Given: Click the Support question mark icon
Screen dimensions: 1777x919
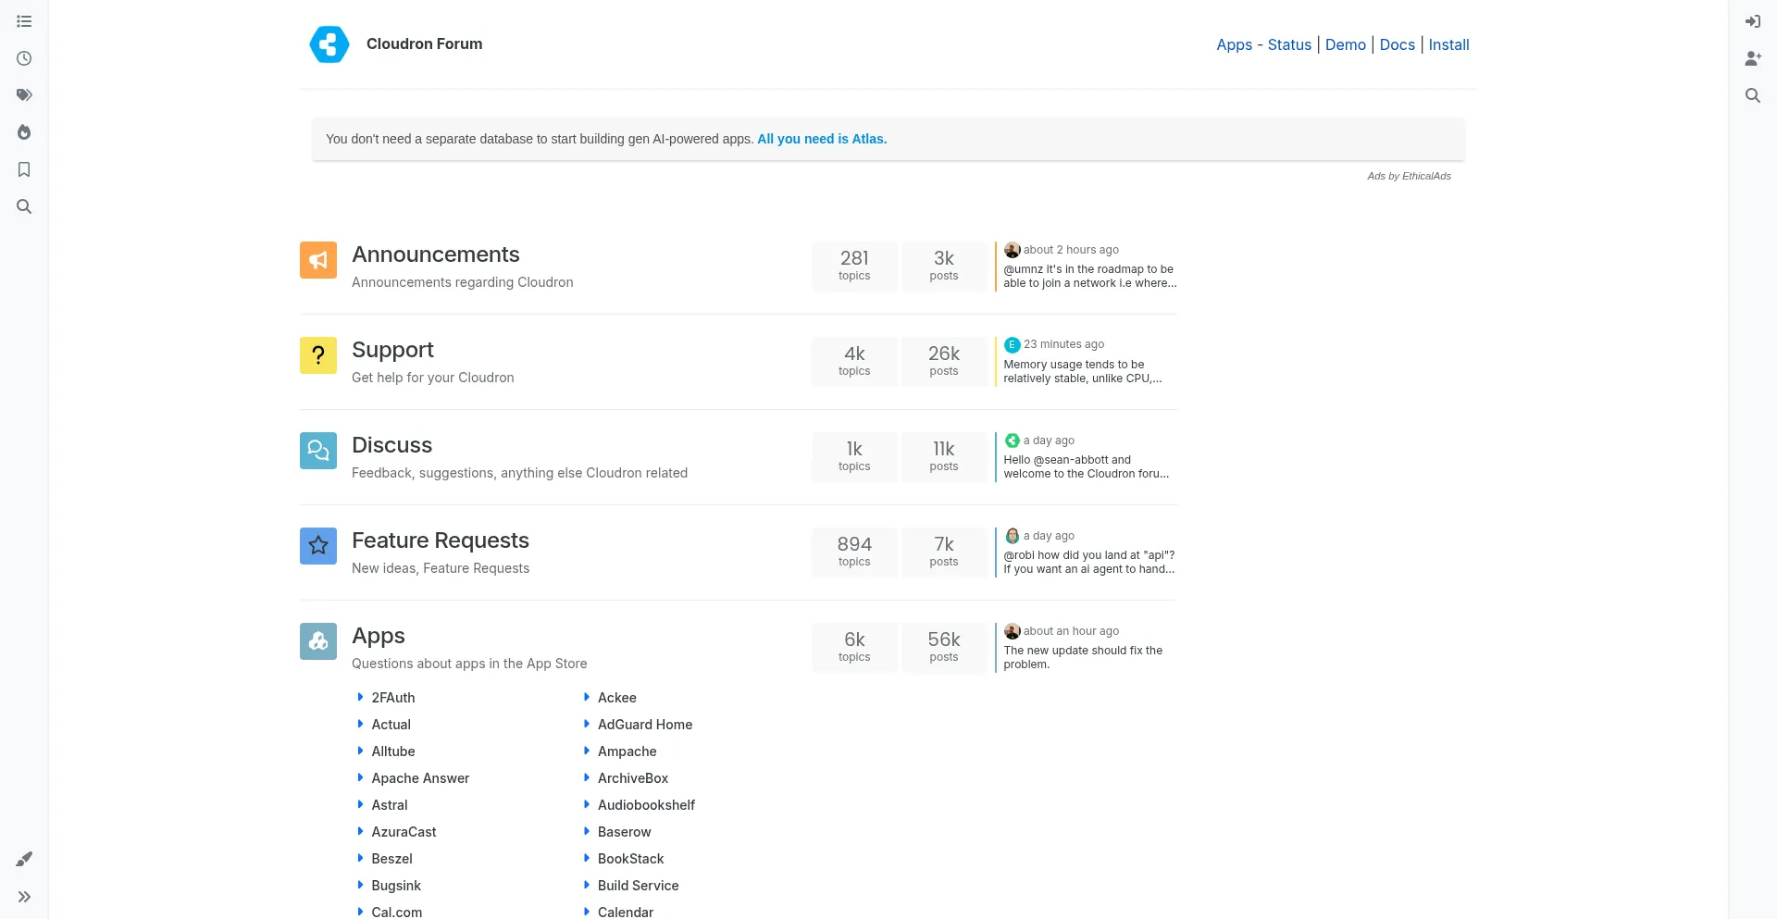Looking at the screenshot, I should click(x=318, y=355).
